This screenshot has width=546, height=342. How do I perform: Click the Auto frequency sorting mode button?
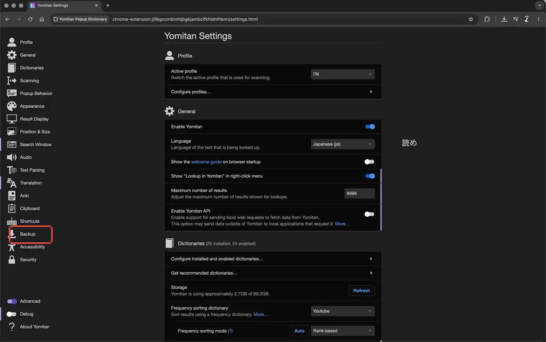click(299, 331)
